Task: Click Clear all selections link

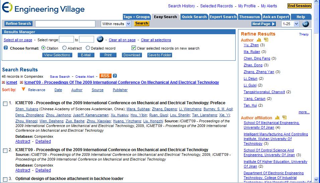Action: [156, 40]
